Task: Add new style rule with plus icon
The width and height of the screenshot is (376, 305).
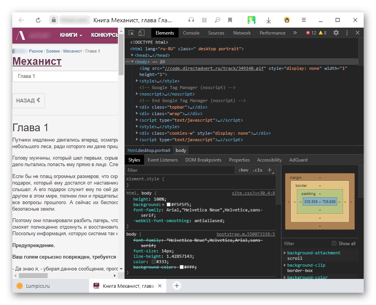Action: 270,170
